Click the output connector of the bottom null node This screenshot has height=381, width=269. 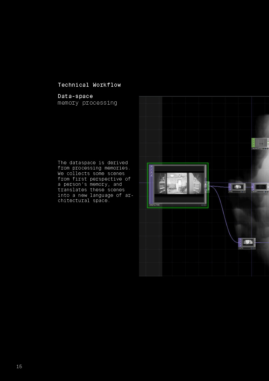(255, 243)
